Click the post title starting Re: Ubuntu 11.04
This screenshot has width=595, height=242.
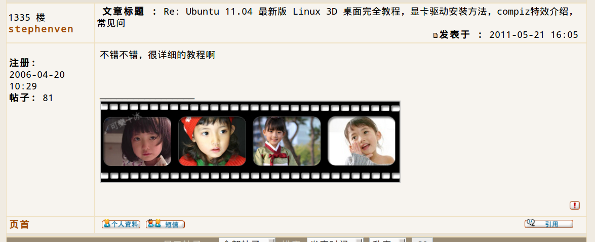click(x=335, y=17)
